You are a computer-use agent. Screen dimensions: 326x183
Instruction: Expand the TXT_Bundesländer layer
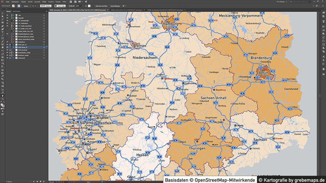13,21
